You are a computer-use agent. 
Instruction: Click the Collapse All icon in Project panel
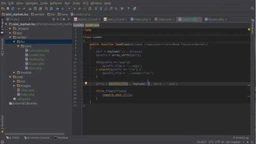pos(58,19)
